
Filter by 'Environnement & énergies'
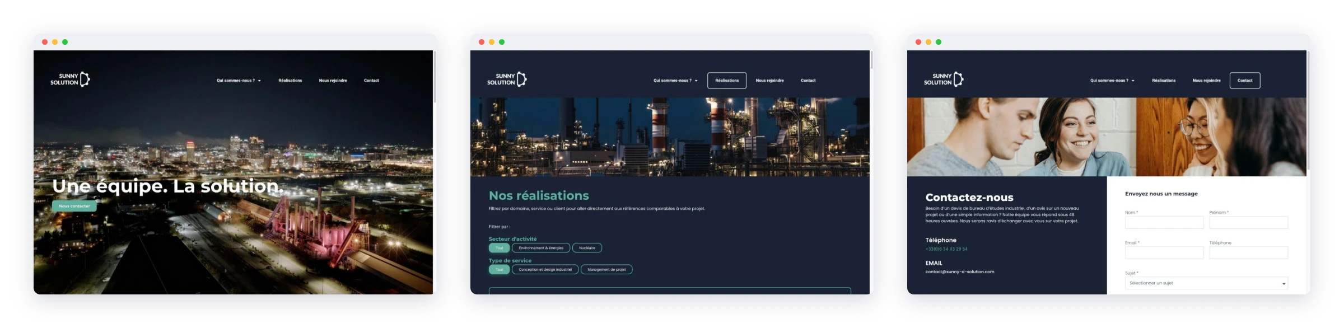[541, 248]
